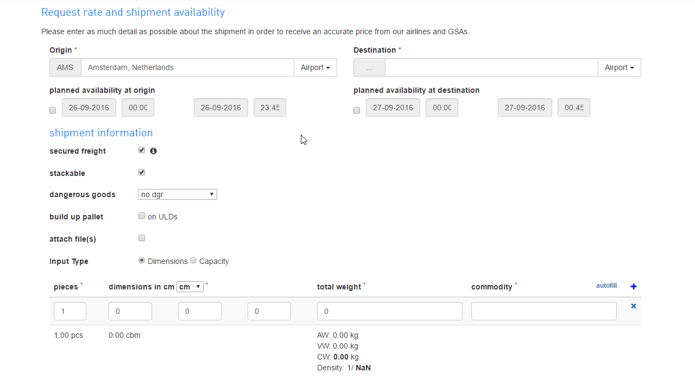
Task: Click the blue plus add row icon
Action: (633, 286)
